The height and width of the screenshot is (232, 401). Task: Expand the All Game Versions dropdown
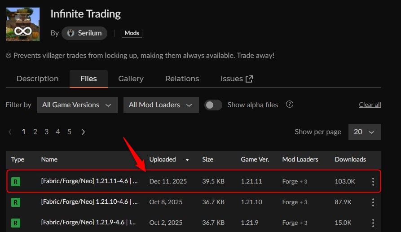coord(77,105)
